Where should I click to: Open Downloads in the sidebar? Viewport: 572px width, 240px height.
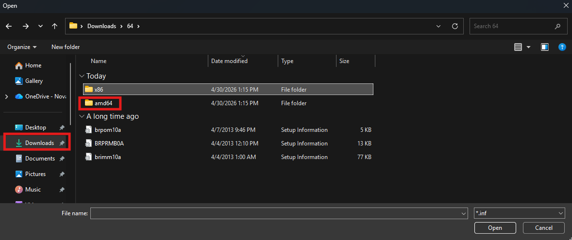tap(35, 143)
